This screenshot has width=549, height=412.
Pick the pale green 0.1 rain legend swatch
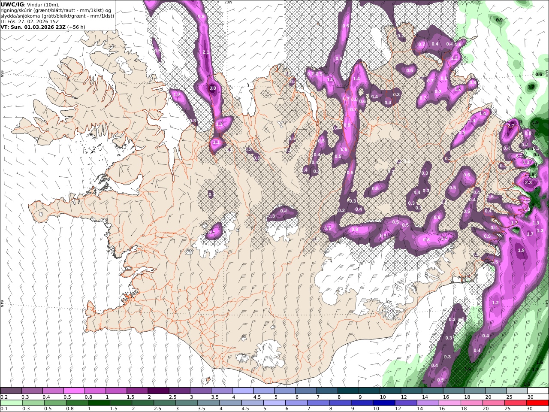11,403
